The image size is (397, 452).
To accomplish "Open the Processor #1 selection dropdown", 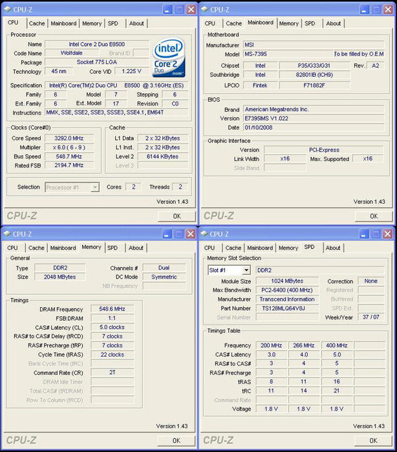I will 94,188.
